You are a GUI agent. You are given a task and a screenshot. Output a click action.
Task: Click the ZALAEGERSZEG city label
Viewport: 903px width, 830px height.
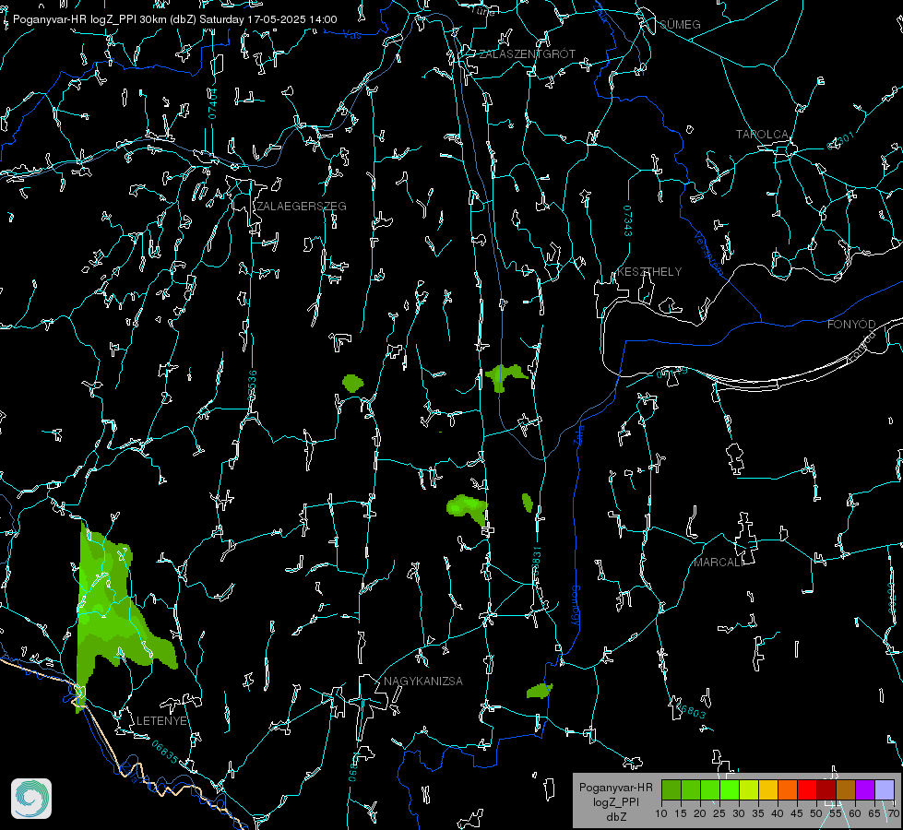point(302,207)
